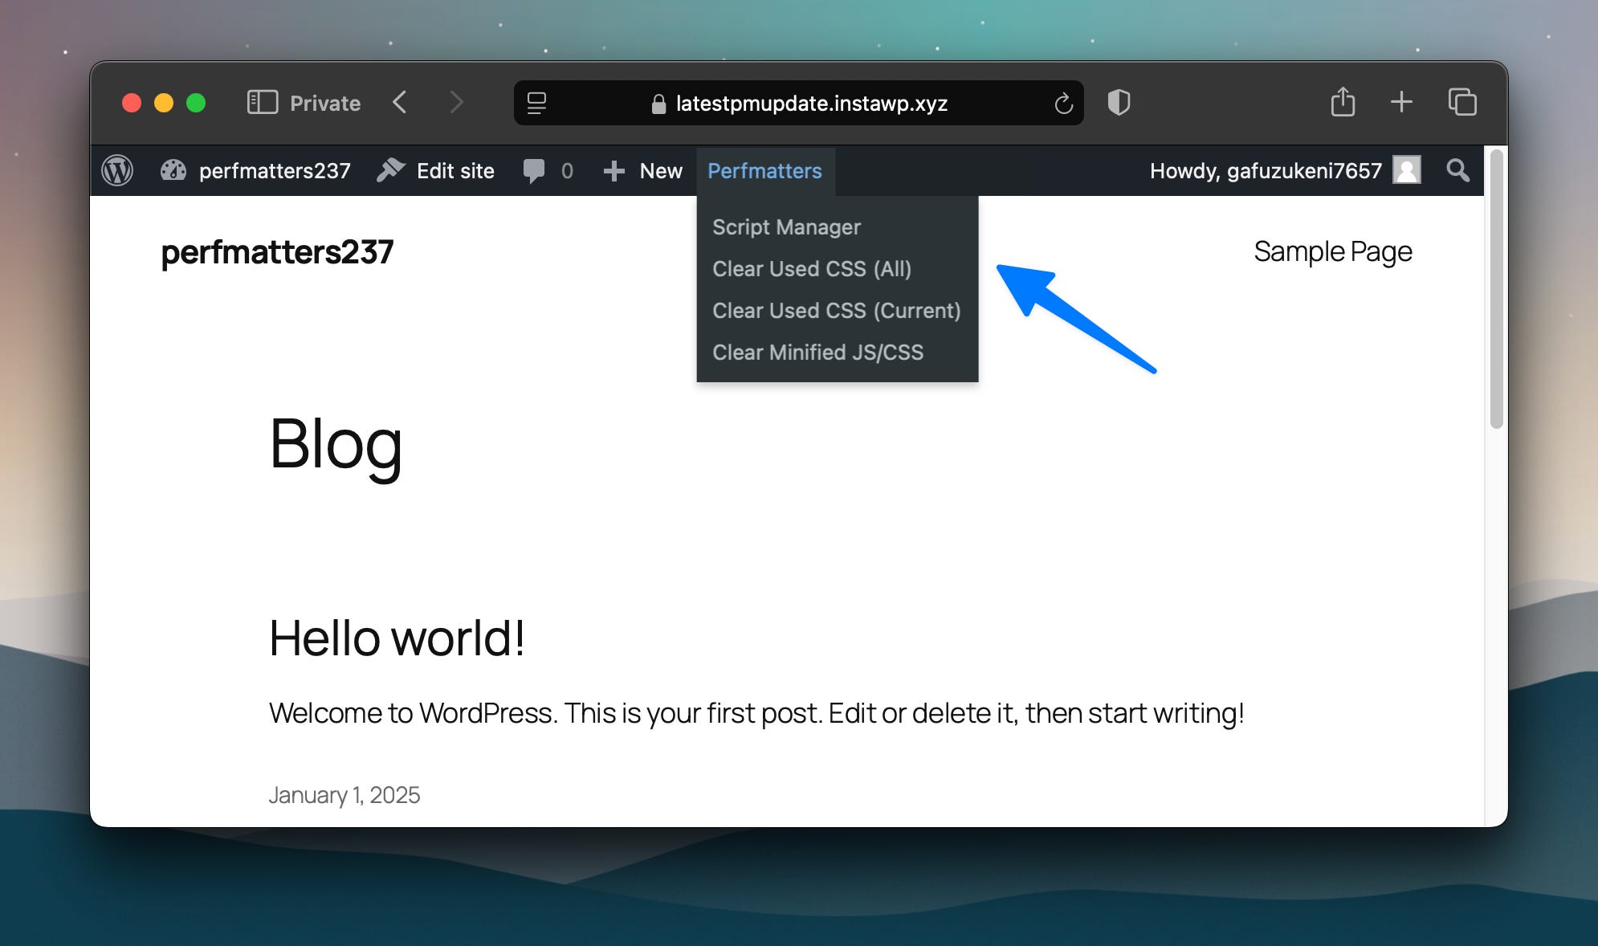Open the tab overview icon
The height and width of the screenshot is (946, 1598).
pyautogui.click(x=1461, y=103)
